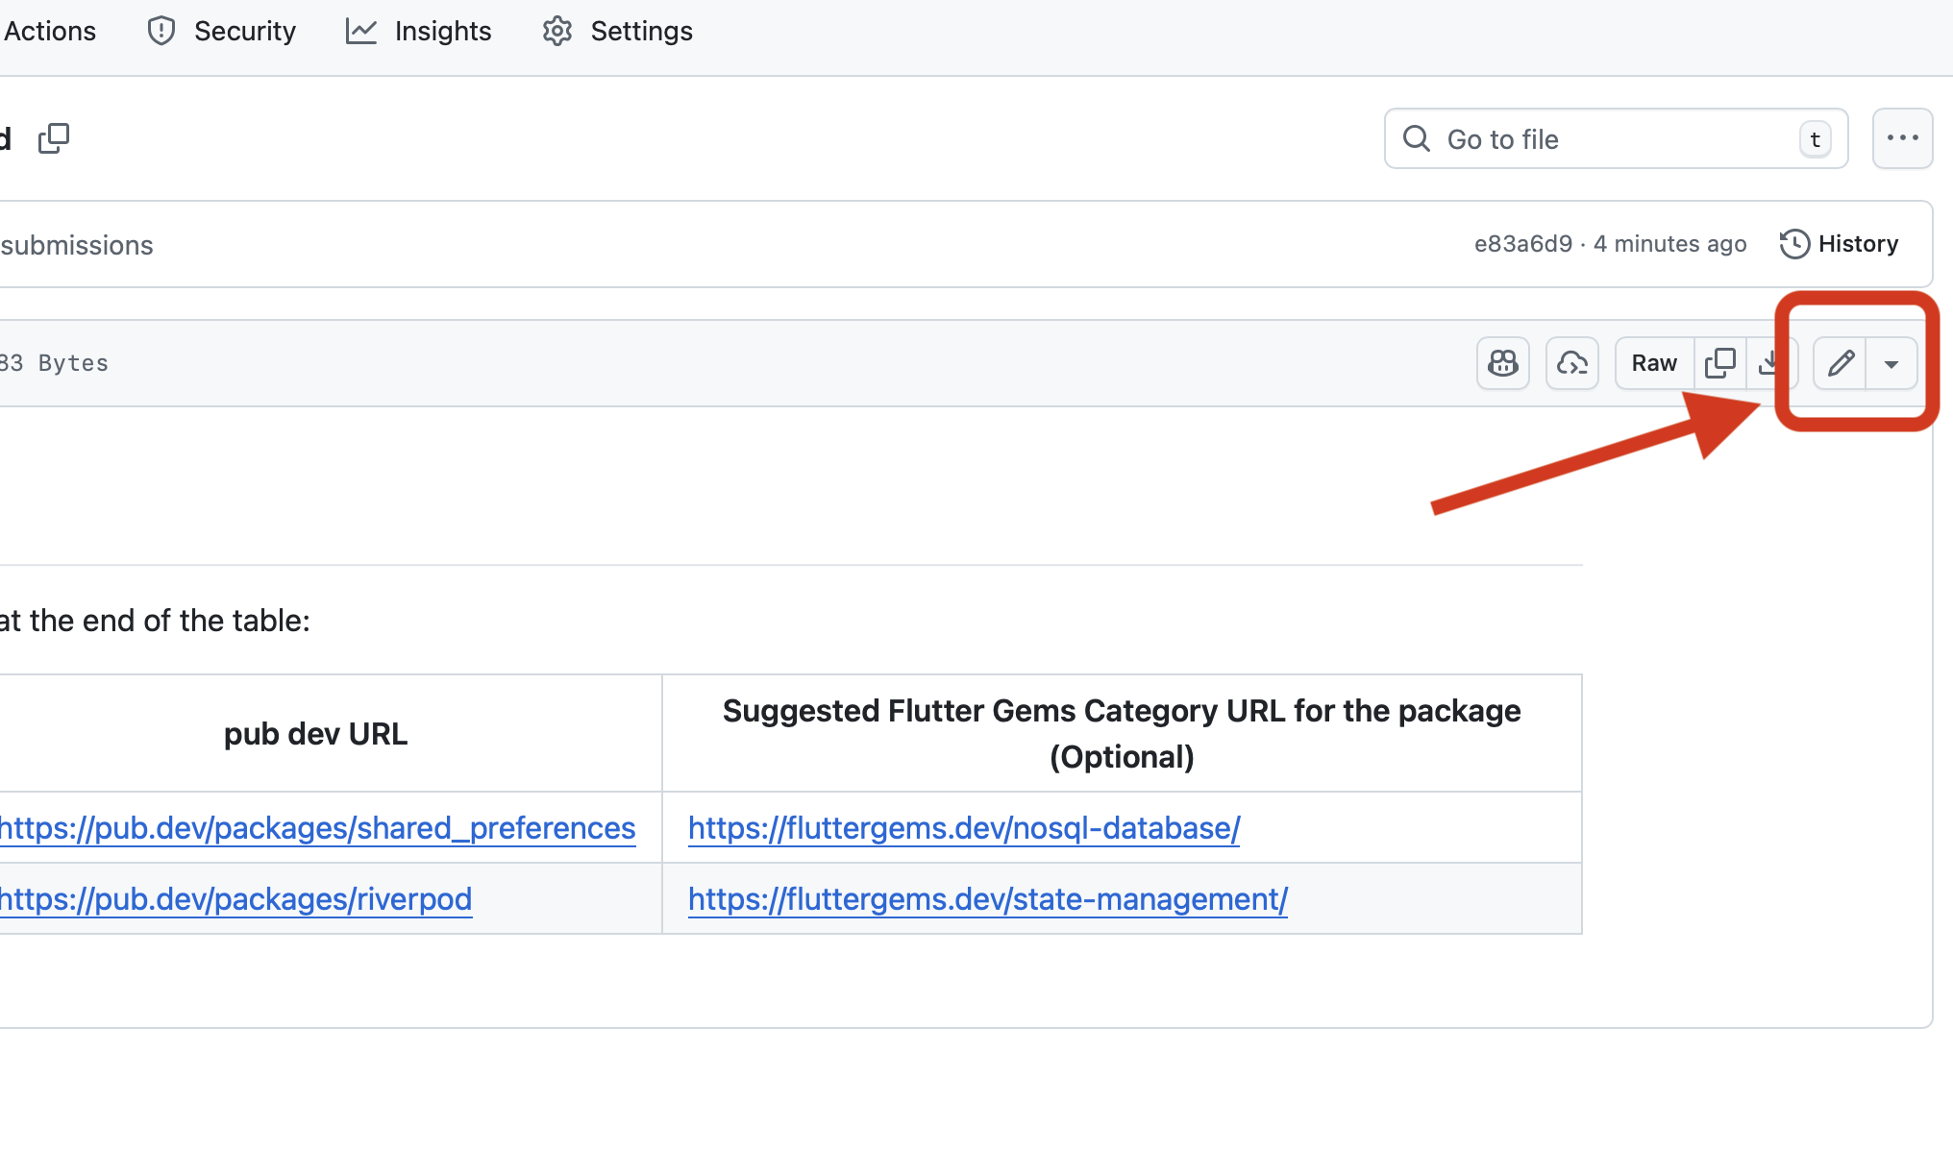Open the fluttergems nosql-database link
Viewport: 1953px width, 1149px height.
(964, 828)
